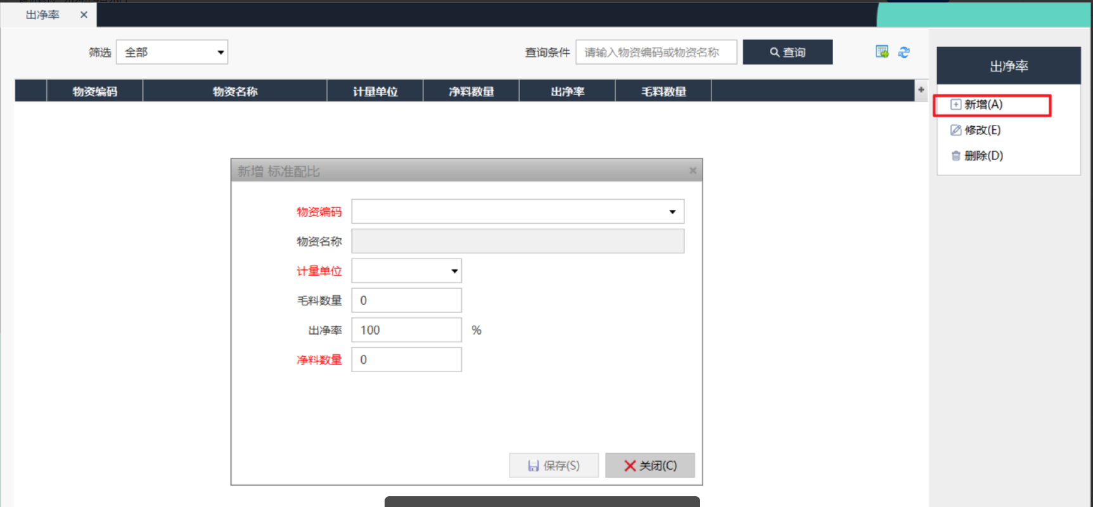
Task: Click 修改(E) edit option
Action: pos(981,130)
